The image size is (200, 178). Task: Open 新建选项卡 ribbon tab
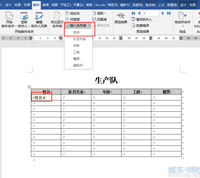tap(172, 5)
